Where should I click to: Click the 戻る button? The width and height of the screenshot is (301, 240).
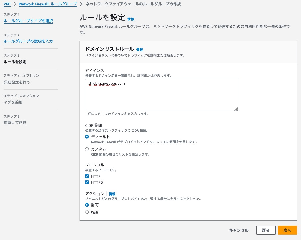click(266, 230)
